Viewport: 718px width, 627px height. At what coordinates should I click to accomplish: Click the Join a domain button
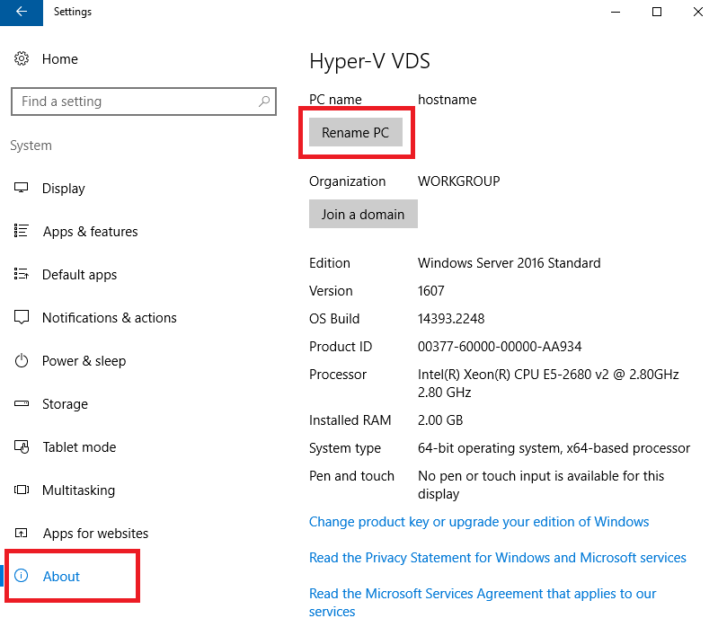(x=363, y=214)
